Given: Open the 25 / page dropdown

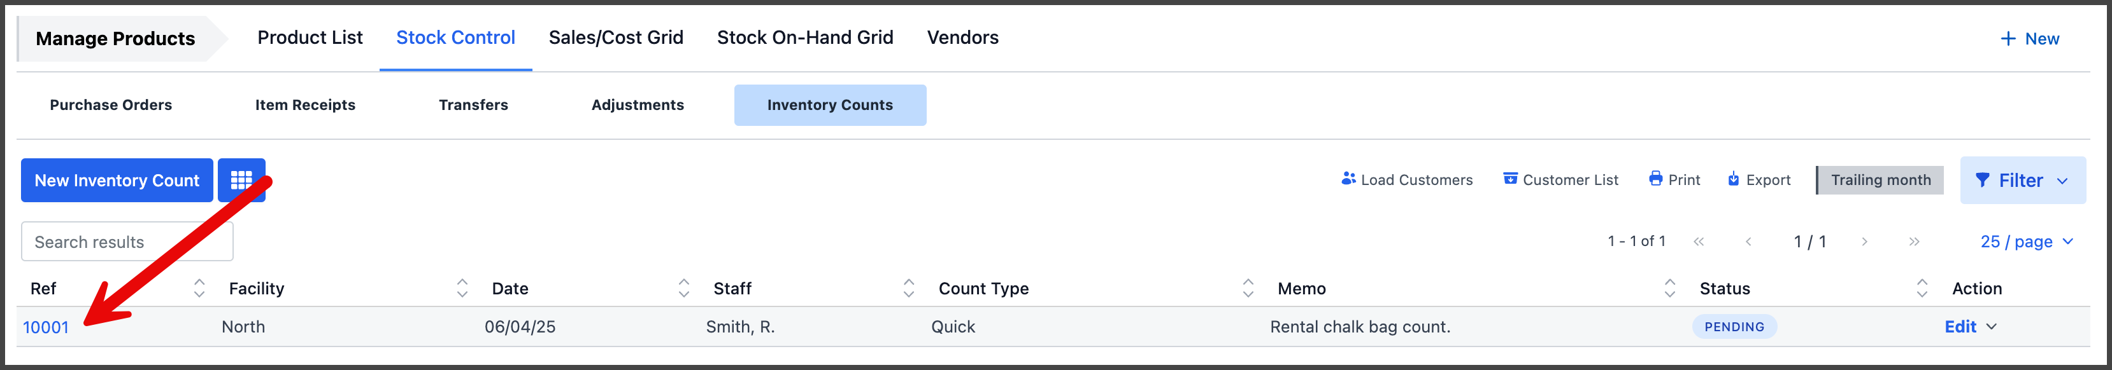Looking at the screenshot, I should [2027, 242].
